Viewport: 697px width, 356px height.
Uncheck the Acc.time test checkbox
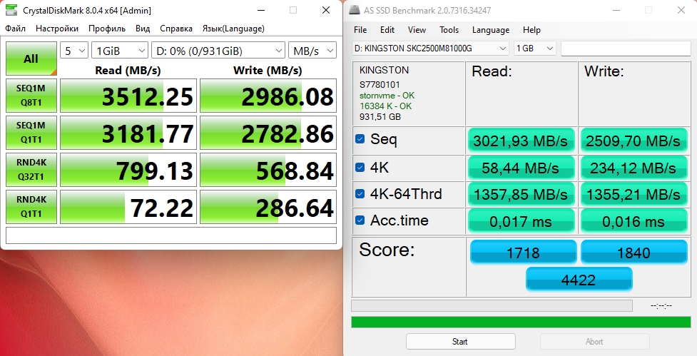(x=360, y=220)
